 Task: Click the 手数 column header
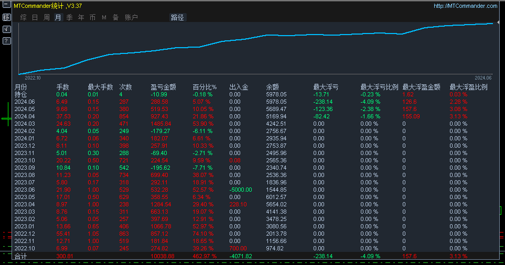click(62, 87)
